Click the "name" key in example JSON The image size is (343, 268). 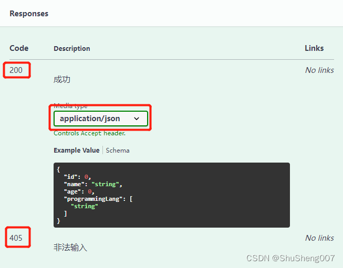click(x=74, y=184)
